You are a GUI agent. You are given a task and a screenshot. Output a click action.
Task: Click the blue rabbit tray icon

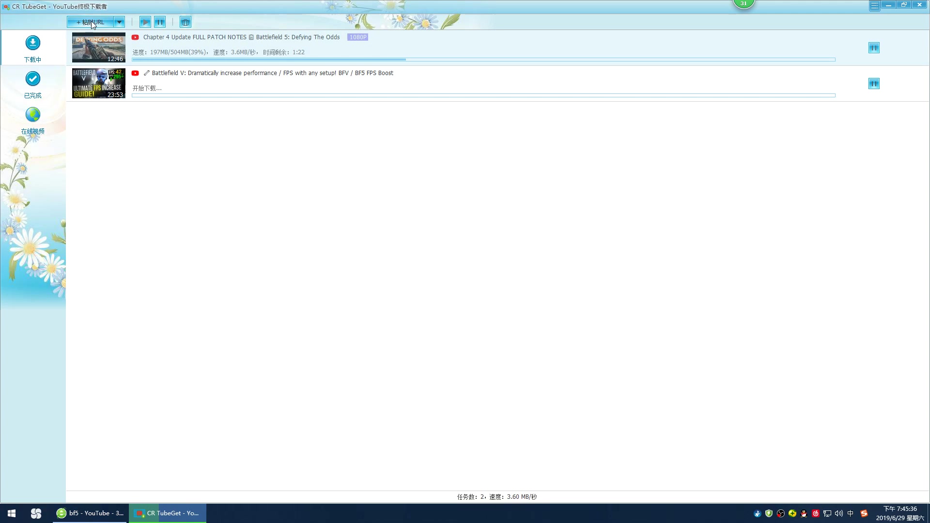pyautogui.click(x=758, y=513)
